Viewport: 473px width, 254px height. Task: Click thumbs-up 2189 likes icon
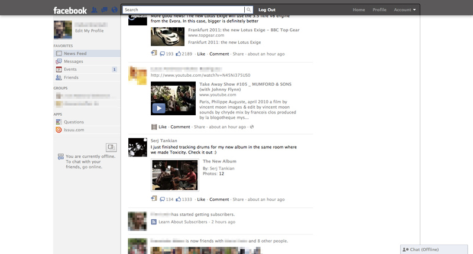179,54
